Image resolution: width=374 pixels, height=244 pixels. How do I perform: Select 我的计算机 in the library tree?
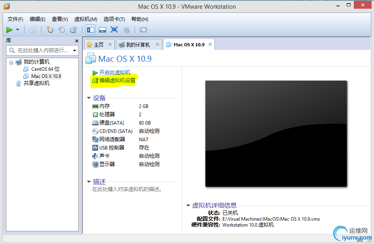click(x=36, y=62)
